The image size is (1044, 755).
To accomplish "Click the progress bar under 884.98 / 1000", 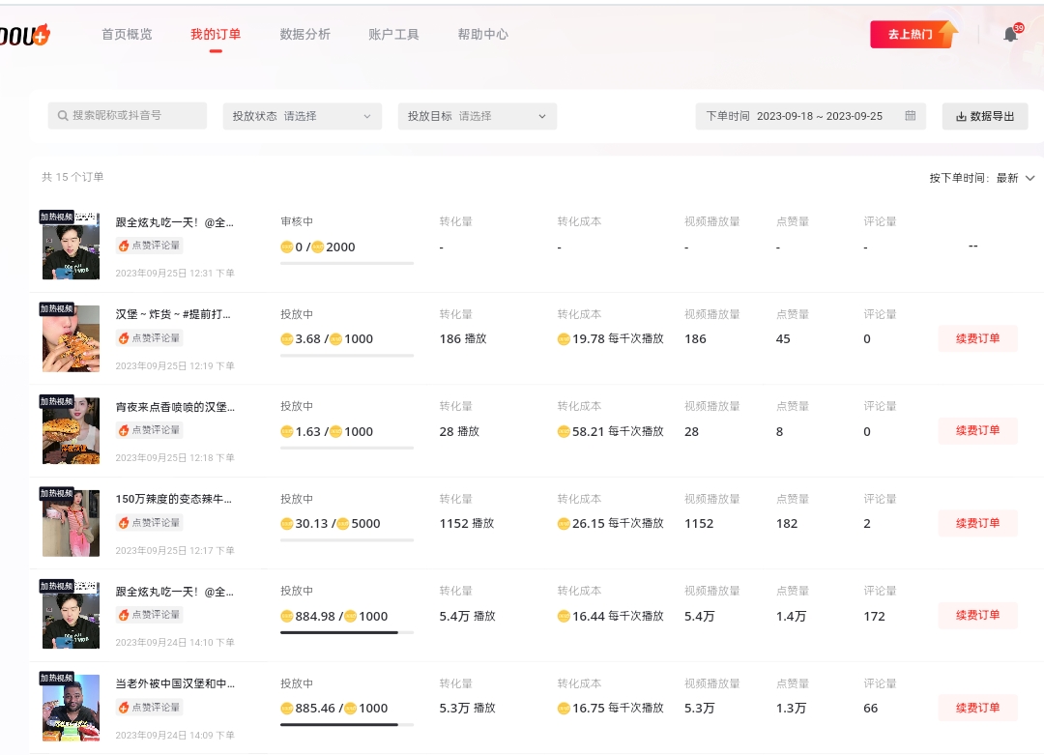I will click(x=347, y=632).
